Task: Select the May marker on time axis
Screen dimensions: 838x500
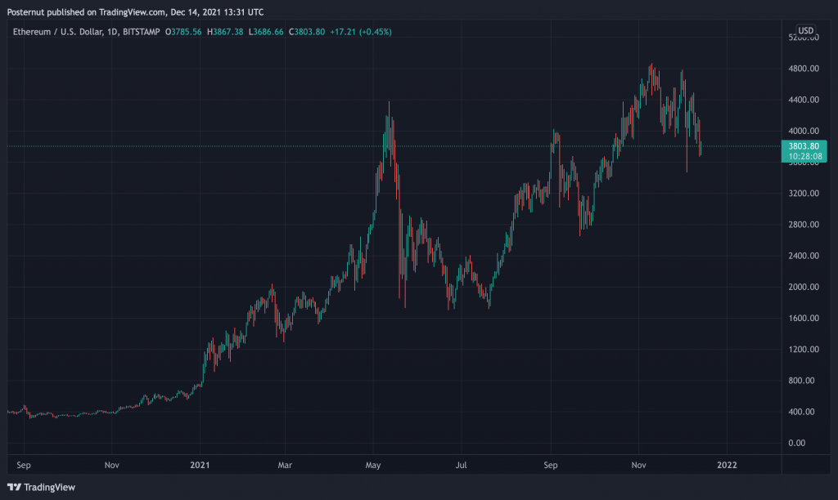Action: 374,465
